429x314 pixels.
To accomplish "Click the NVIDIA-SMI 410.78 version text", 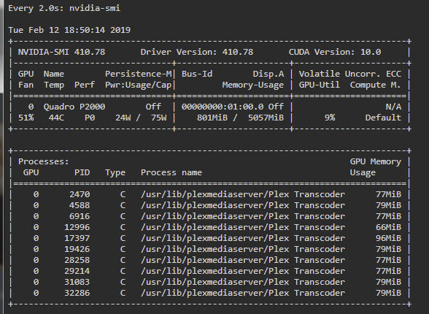I will 61,52.
